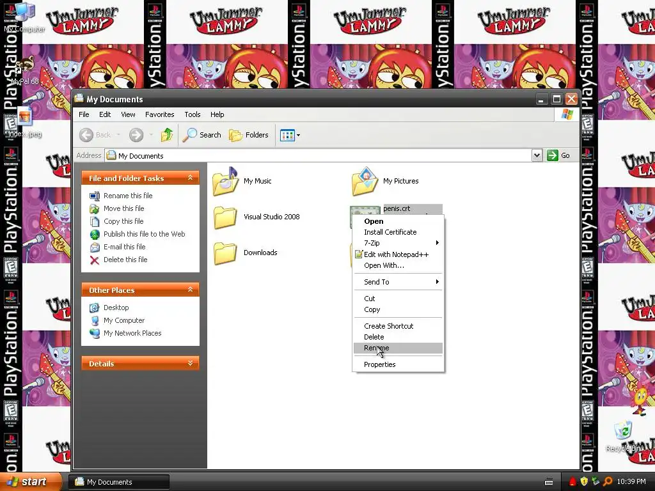Click Move this file task
This screenshot has width=655, height=491.
coord(123,208)
